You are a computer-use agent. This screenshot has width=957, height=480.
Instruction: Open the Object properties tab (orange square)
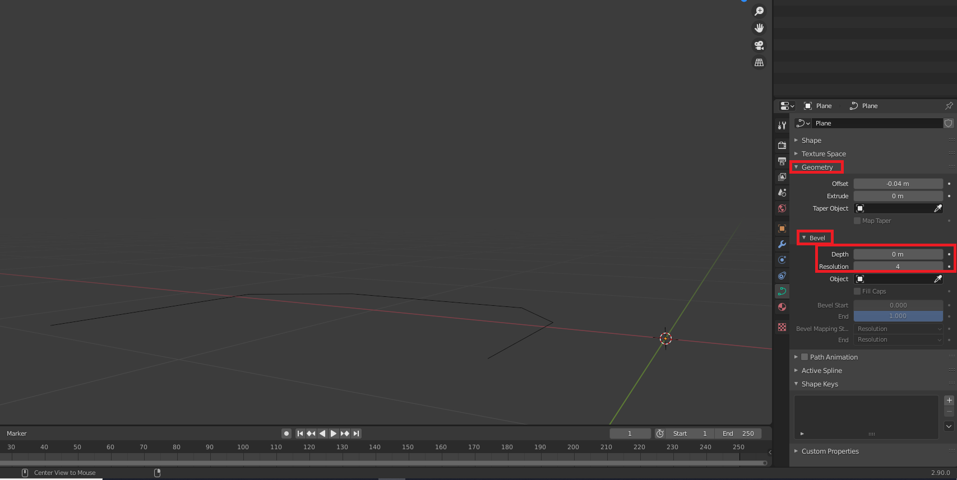(x=782, y=229)
